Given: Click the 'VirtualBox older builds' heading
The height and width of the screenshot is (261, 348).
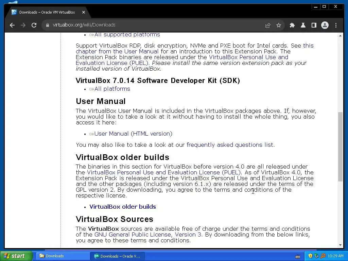Looking at the screenshot, I should [122, 157].
